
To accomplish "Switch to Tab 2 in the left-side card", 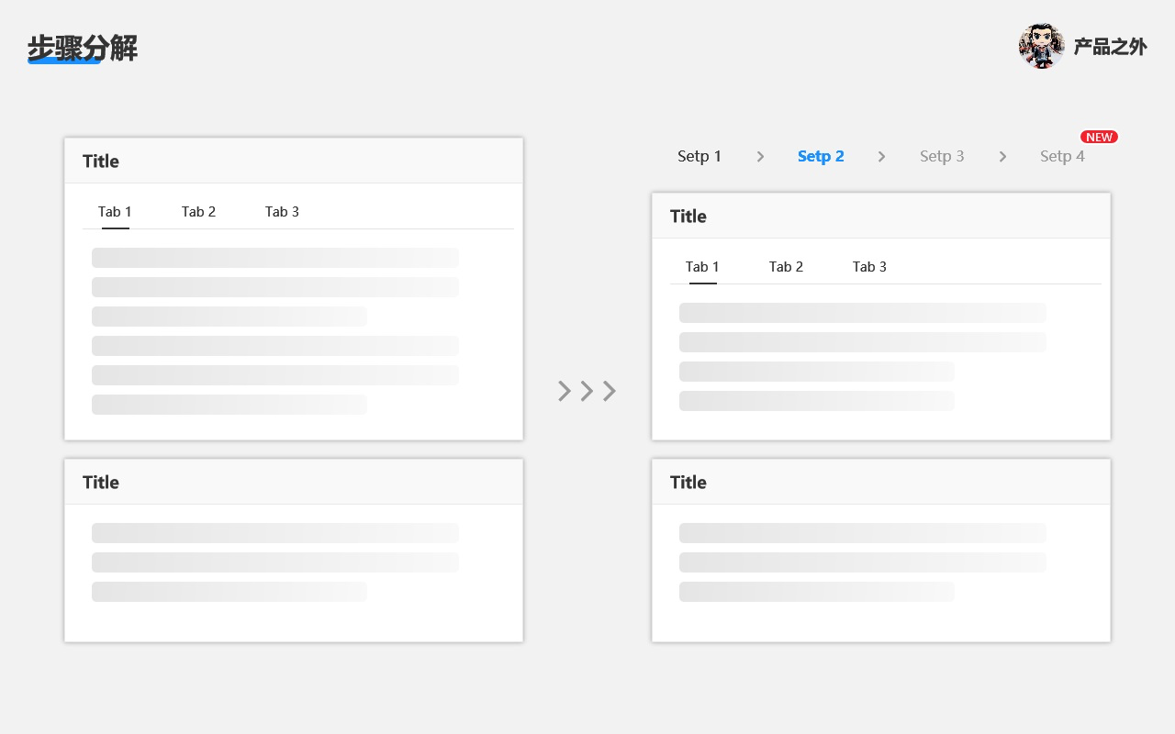I will [x=198, y=212].
